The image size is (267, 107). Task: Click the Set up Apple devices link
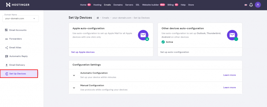pos(83,52)
